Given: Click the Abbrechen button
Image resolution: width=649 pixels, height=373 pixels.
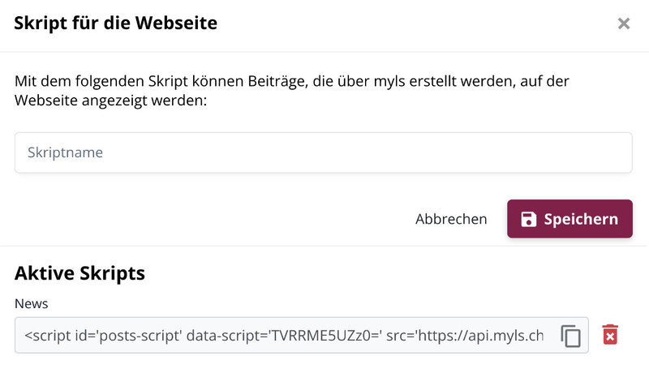Looking at the screenshot, I should [451, 219].
